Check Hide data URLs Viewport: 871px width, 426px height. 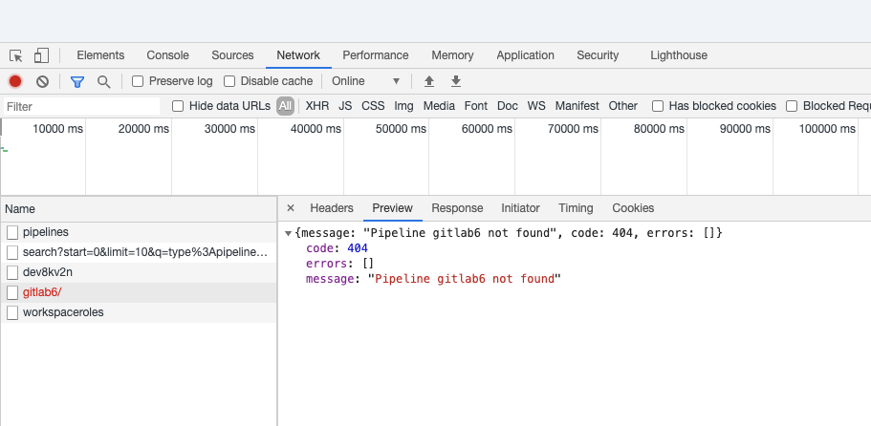[178, 106]
